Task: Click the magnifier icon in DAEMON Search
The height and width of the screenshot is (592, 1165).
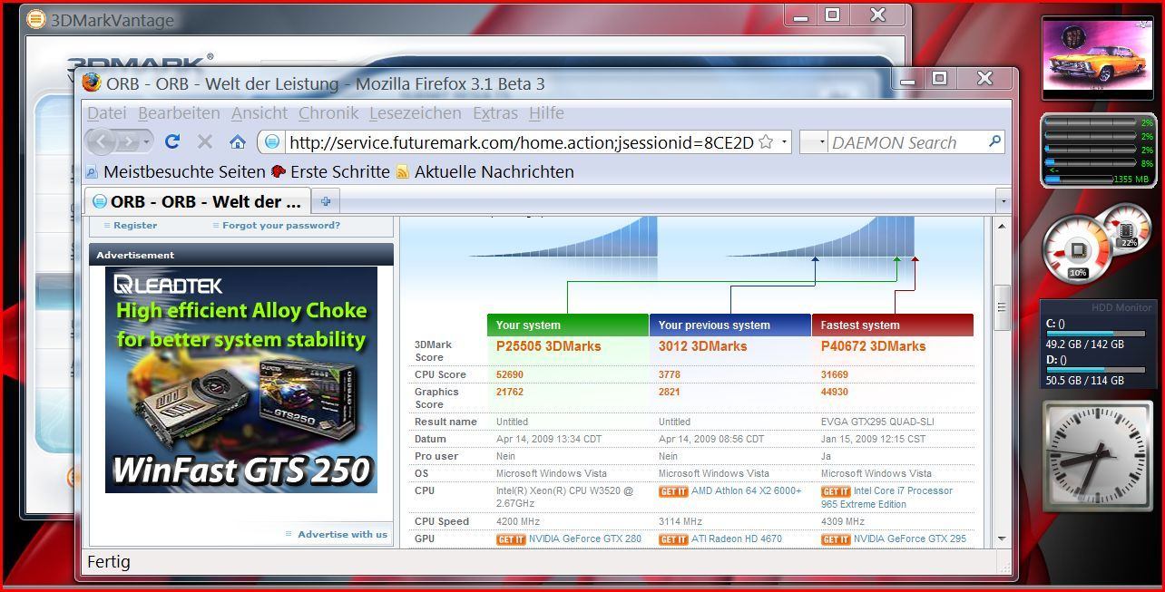Action: click(995, 141)
